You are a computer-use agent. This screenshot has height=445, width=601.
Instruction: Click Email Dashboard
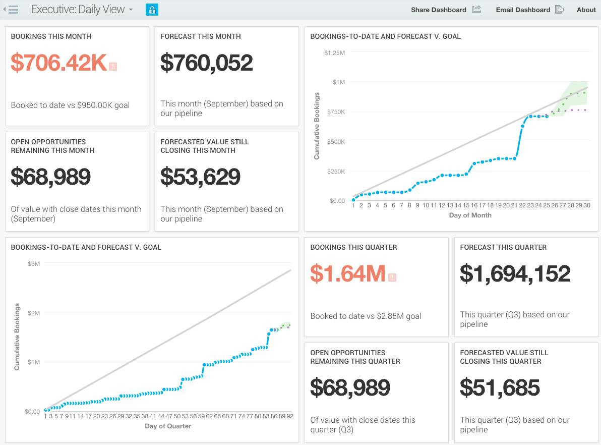coord(523,9)
